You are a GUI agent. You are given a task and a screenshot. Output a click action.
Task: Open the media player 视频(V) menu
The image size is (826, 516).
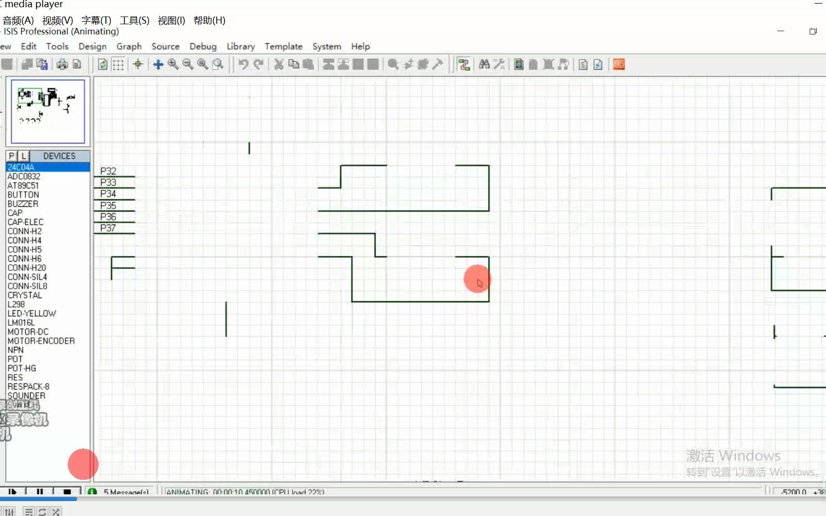point(58,21)
